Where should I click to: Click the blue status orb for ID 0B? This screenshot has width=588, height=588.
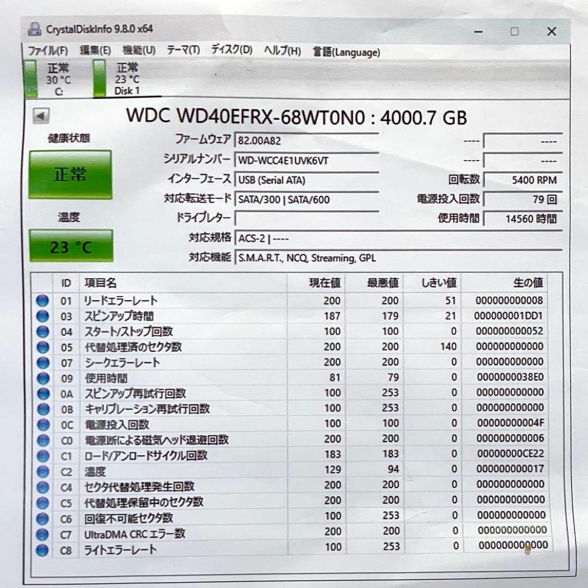(44, 409)
